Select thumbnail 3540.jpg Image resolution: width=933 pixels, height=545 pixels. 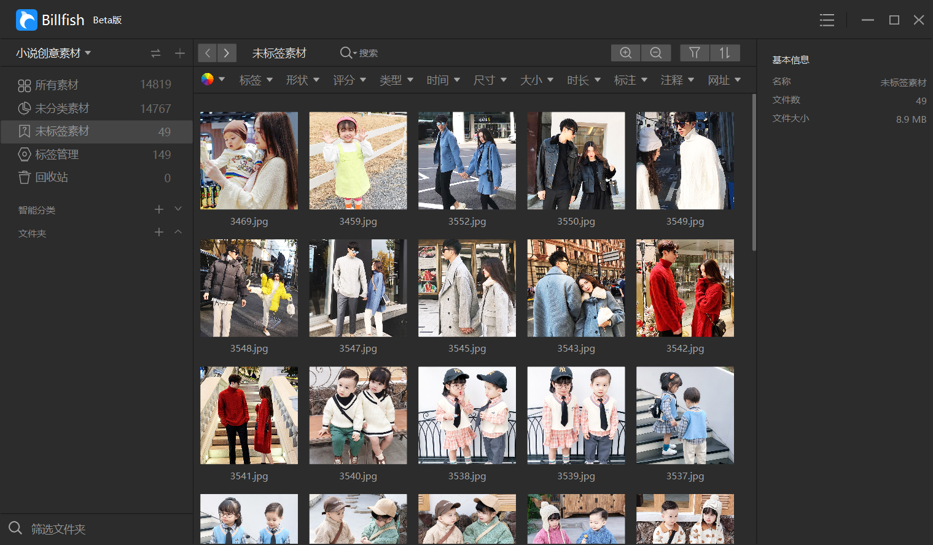(x=358, y=416)
